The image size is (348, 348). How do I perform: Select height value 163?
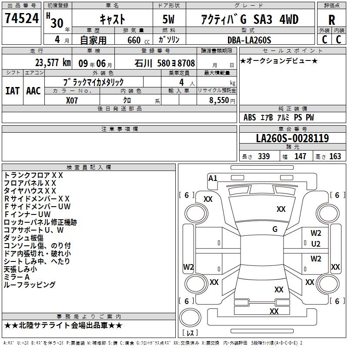(335, 157)
